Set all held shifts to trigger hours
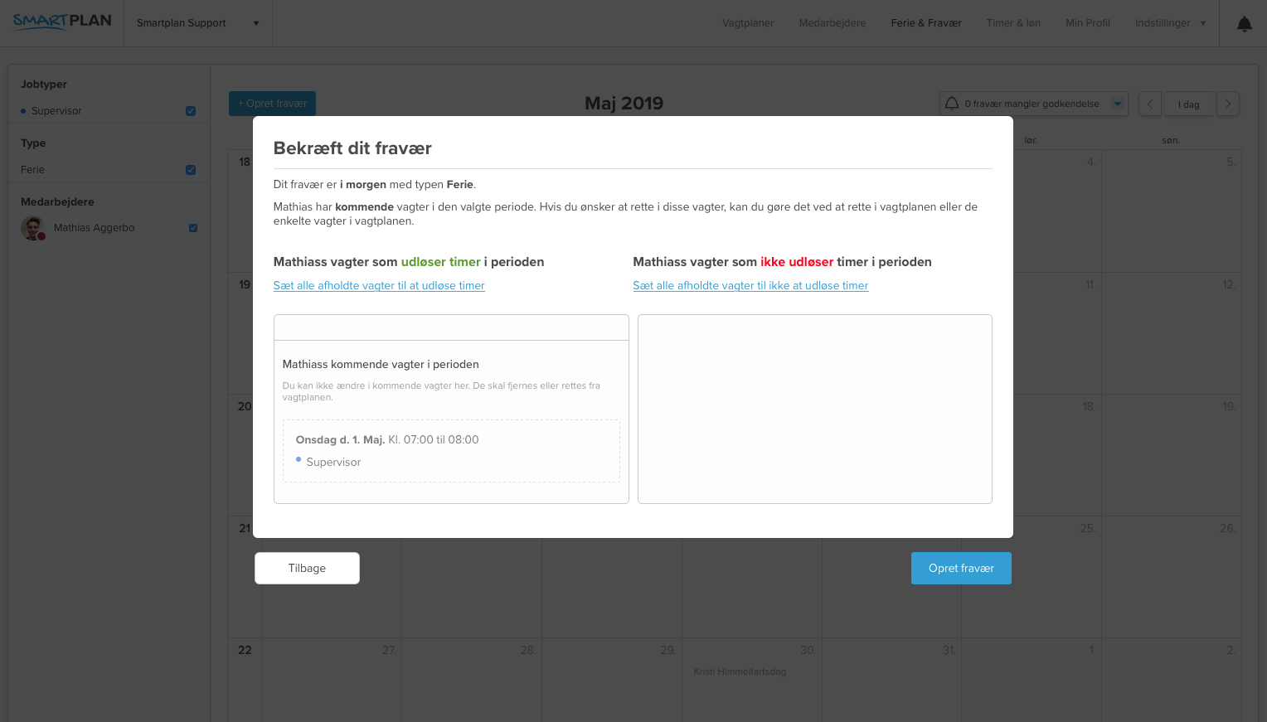This screenshot has height=722, width=1267. [x=379, y=286]
